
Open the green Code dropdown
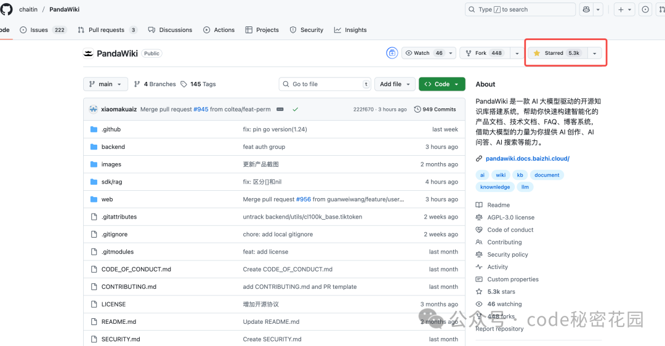441,84
